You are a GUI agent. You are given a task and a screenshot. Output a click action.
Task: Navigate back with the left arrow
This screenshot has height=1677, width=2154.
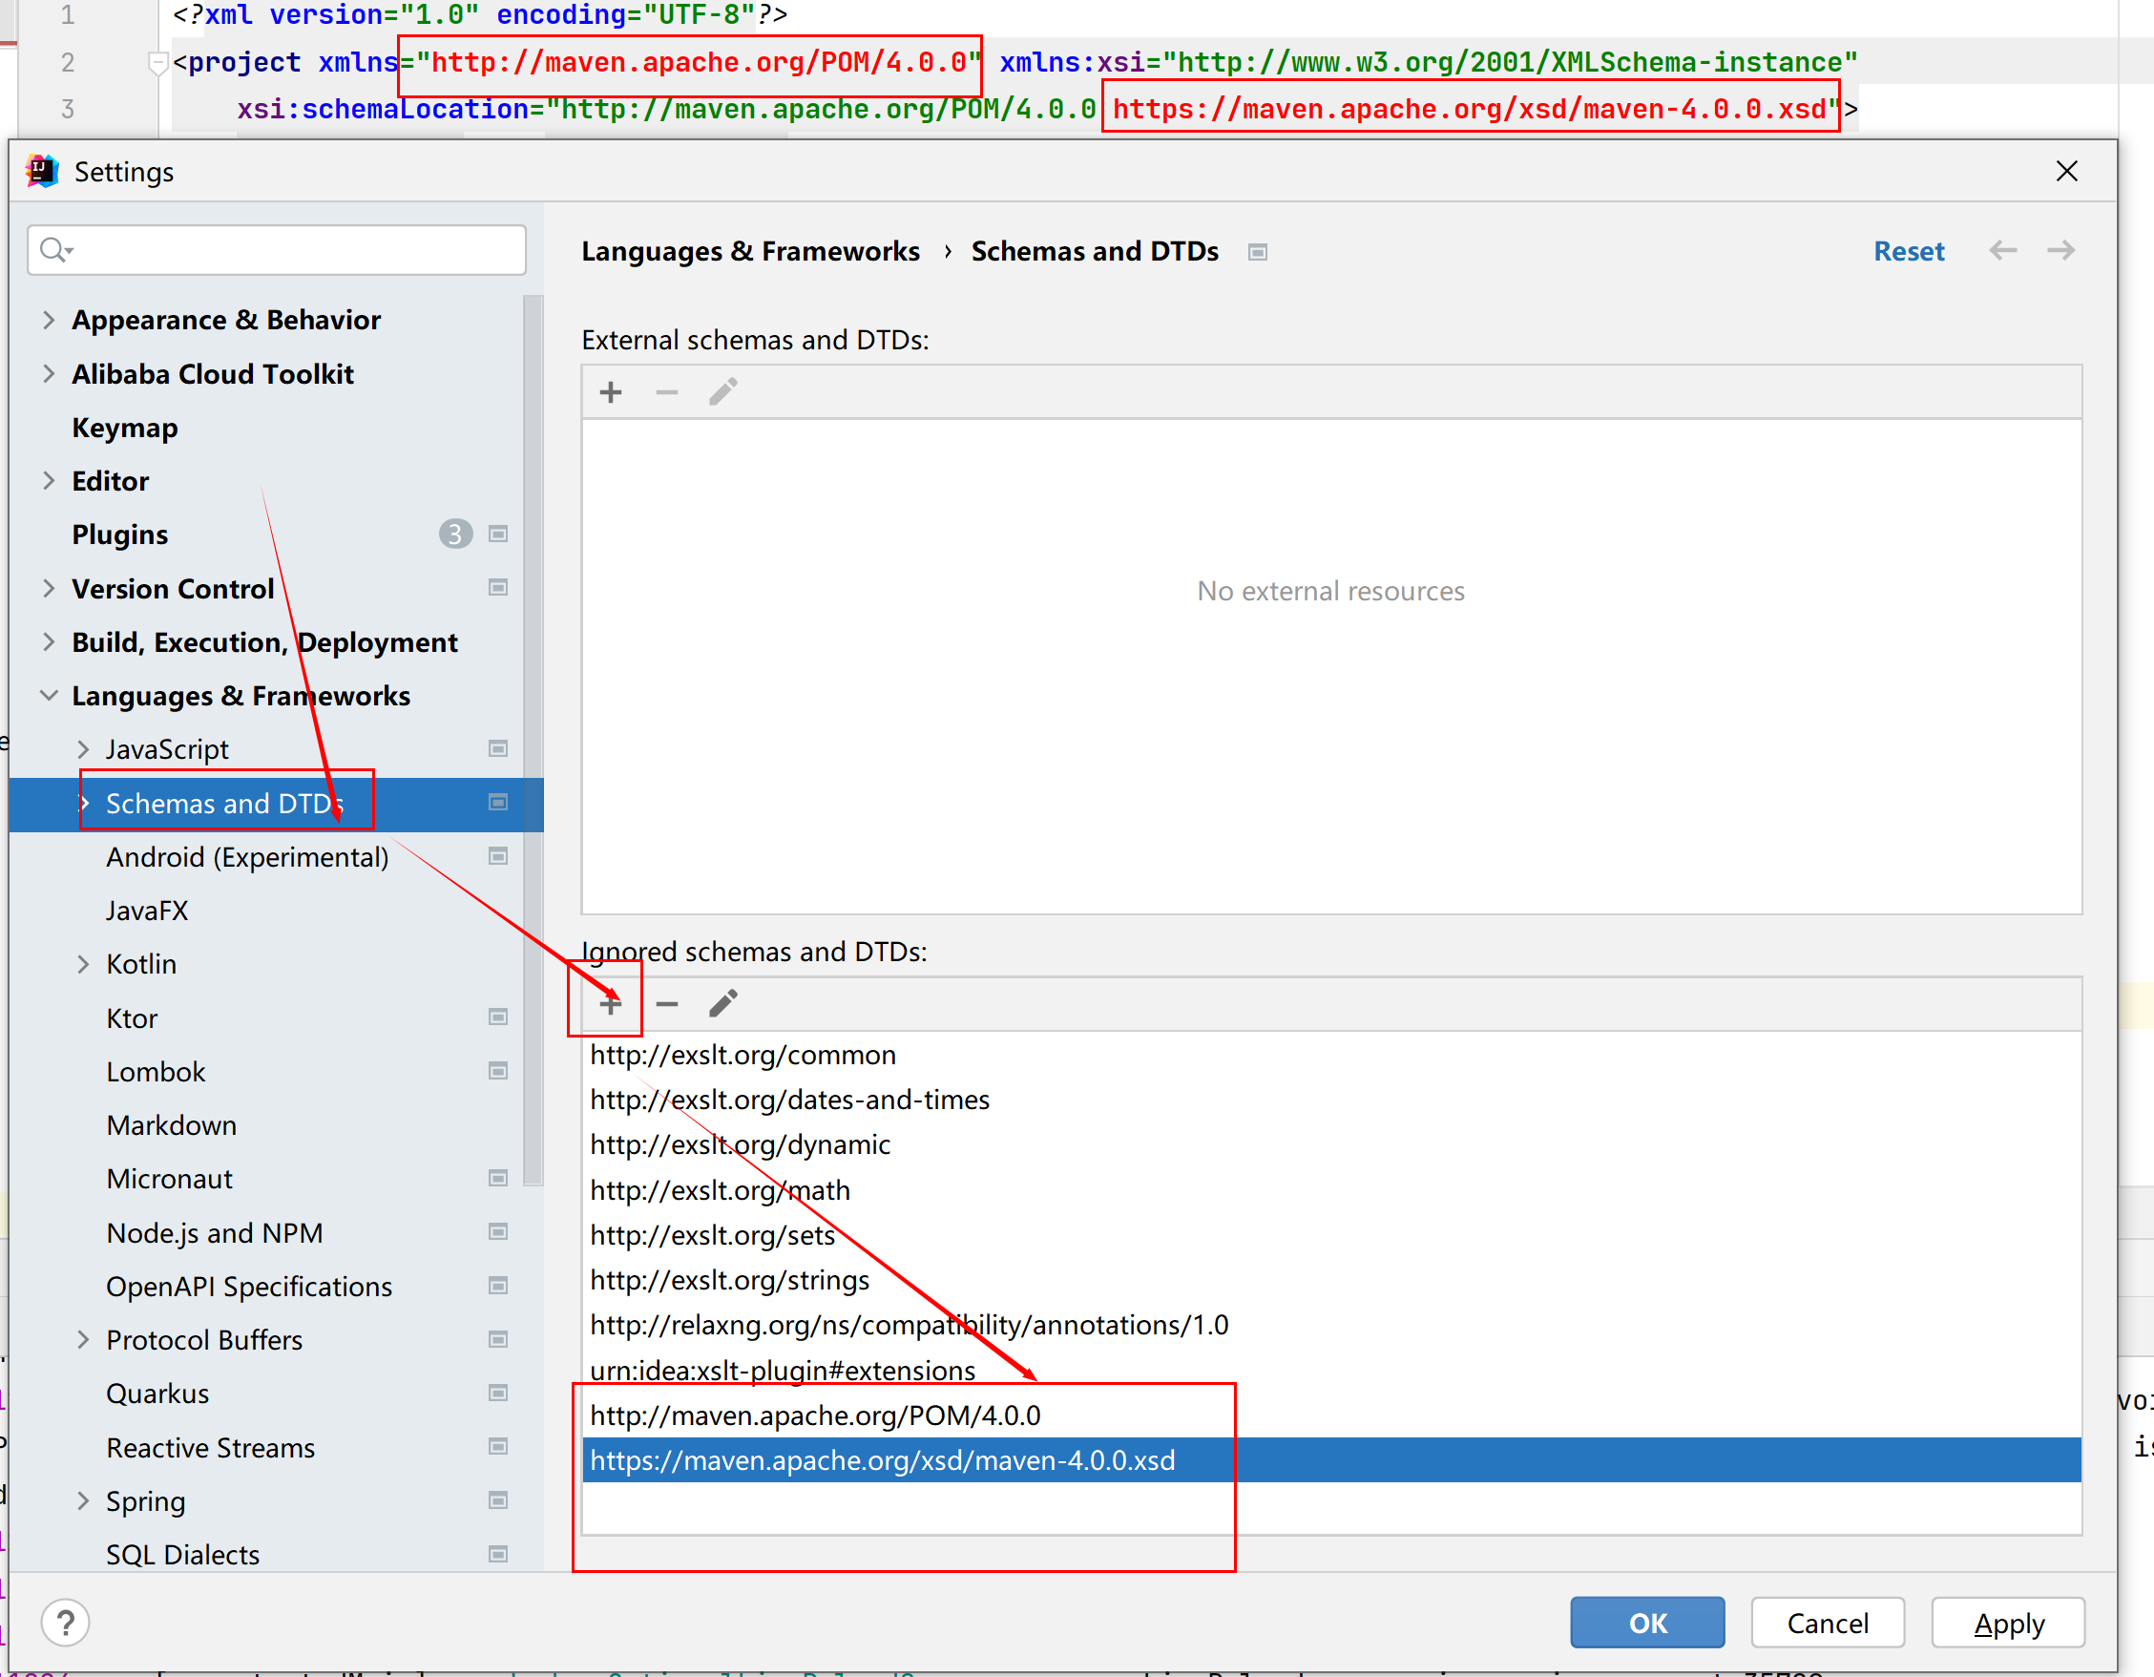(2002, 251)
